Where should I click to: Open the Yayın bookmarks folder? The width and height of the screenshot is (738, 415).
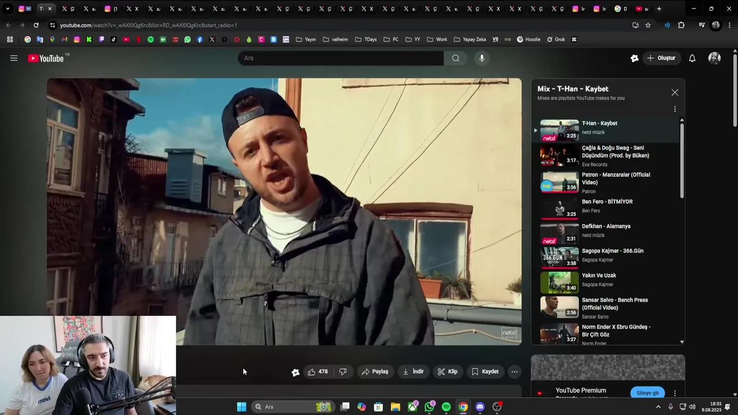(x=306, y=39)
